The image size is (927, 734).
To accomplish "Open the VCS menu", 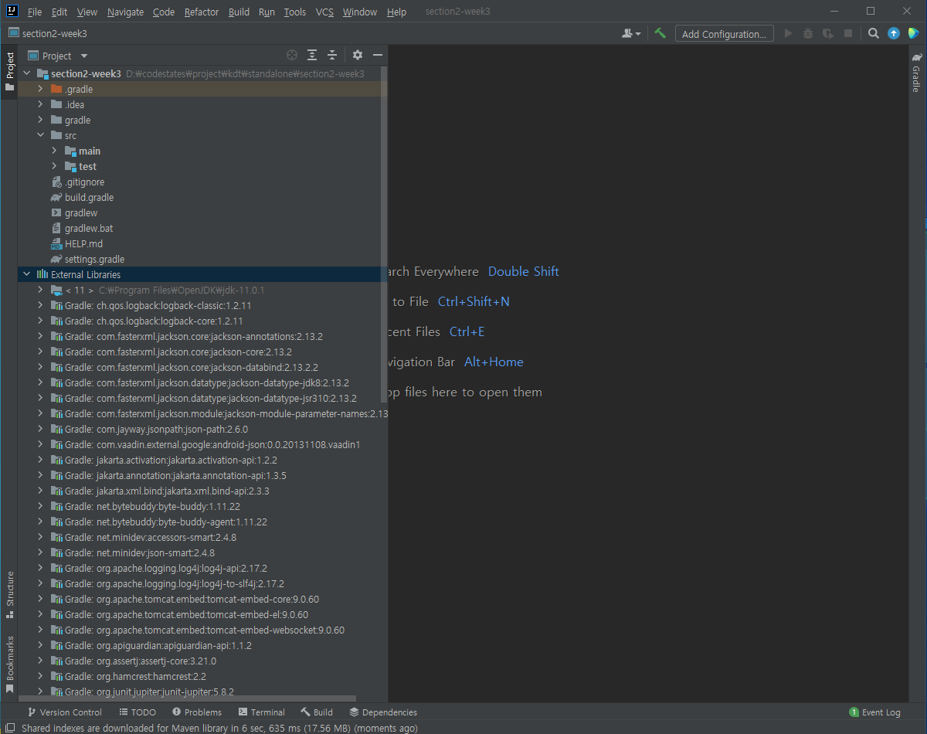I will (x=325, y=12).
